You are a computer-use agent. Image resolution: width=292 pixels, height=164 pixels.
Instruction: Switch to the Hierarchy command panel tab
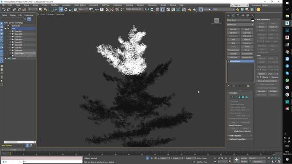[x=238, y=15]
